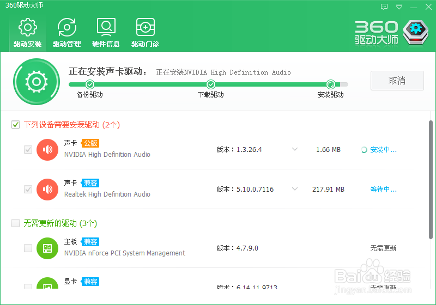Screen dimensions: 436x305
Task: Click the 公版 orange badge
Action: pos(90,143)
